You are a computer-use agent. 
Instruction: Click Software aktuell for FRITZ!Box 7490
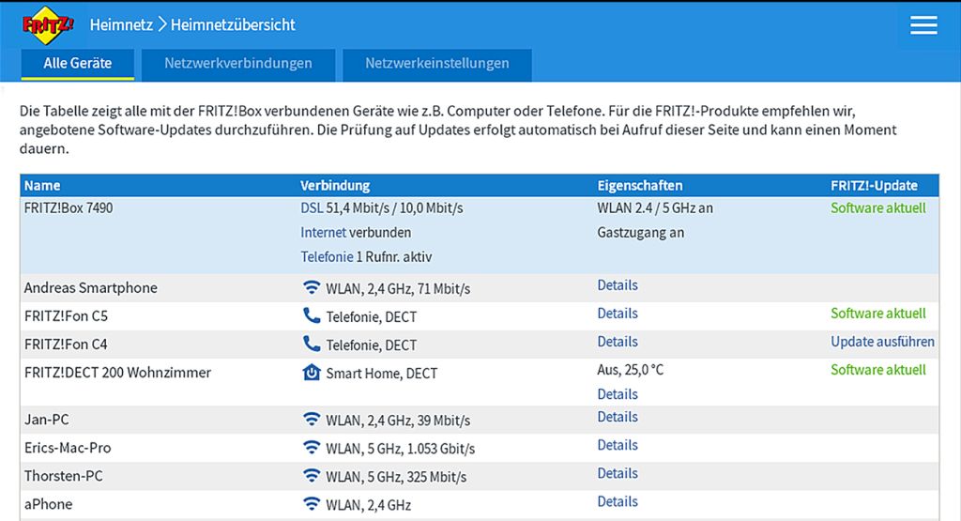pos(878,207)
